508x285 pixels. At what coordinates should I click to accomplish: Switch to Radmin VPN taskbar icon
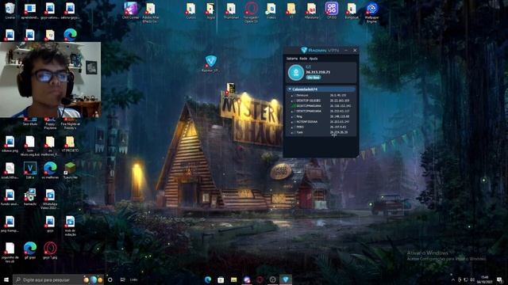click(x=286, y=279)
